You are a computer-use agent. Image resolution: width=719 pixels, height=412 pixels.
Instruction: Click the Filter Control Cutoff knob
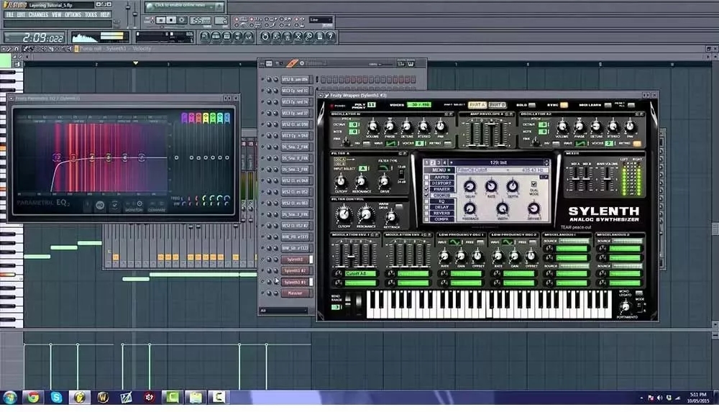click(x=344, y=214)
